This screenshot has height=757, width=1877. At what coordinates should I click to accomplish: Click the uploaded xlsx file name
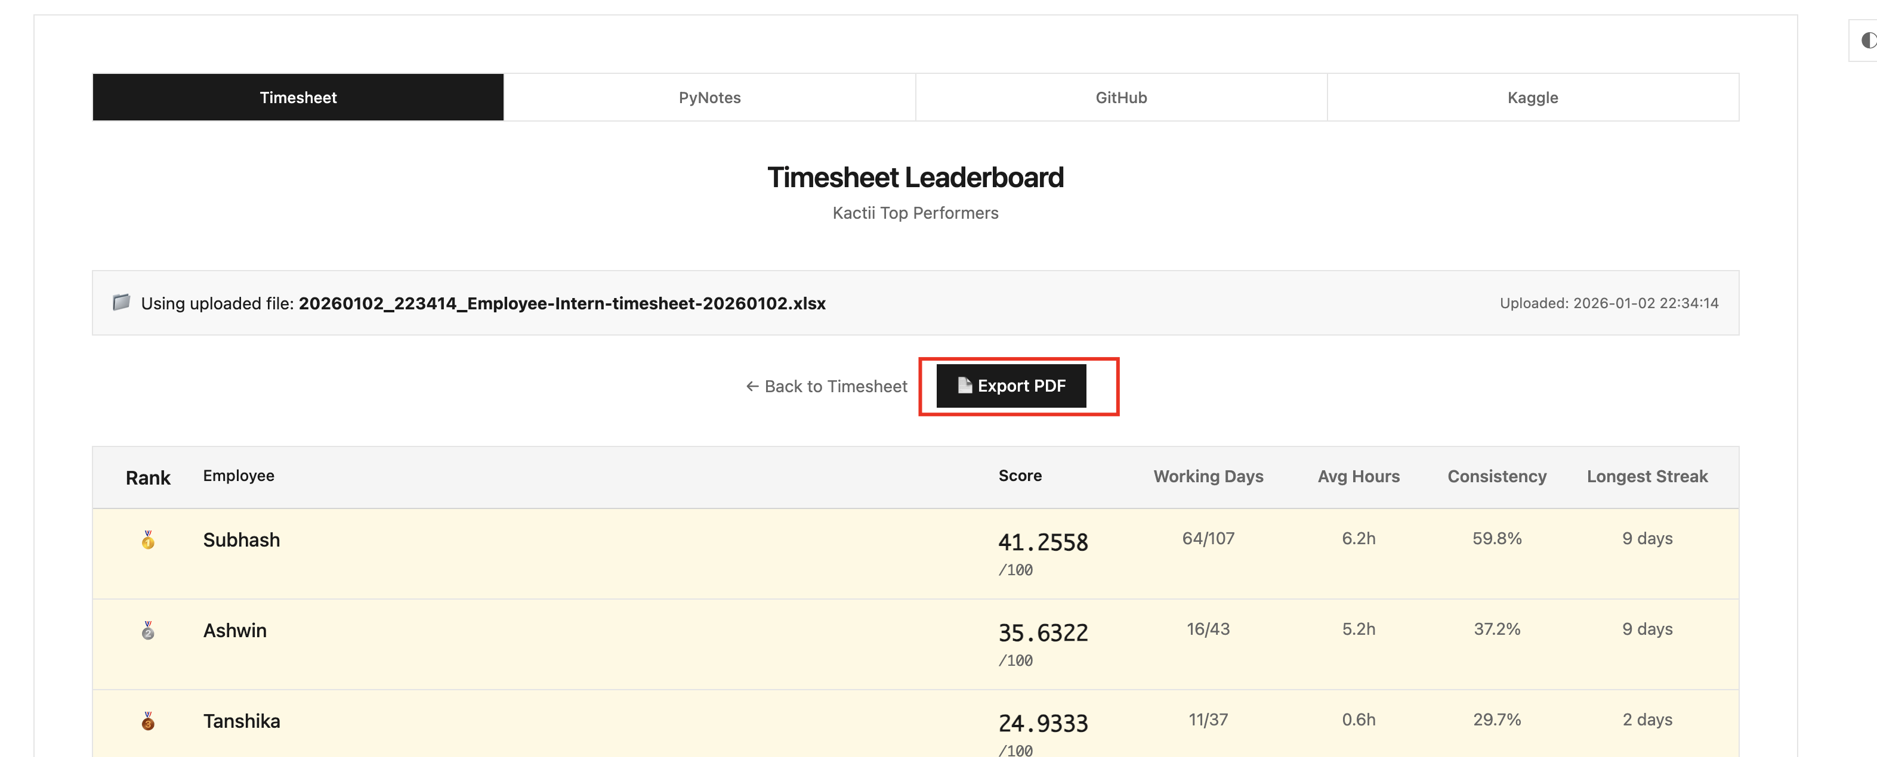[562, 303]
